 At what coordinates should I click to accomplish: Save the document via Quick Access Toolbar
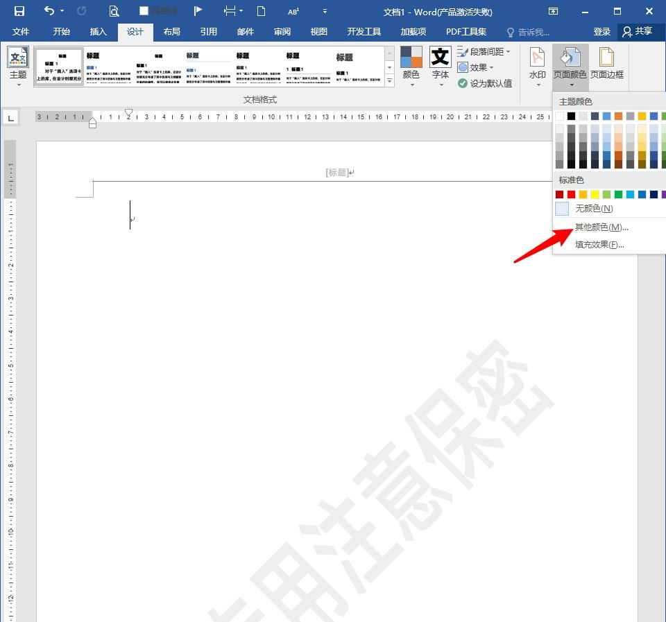pos(19,12)
